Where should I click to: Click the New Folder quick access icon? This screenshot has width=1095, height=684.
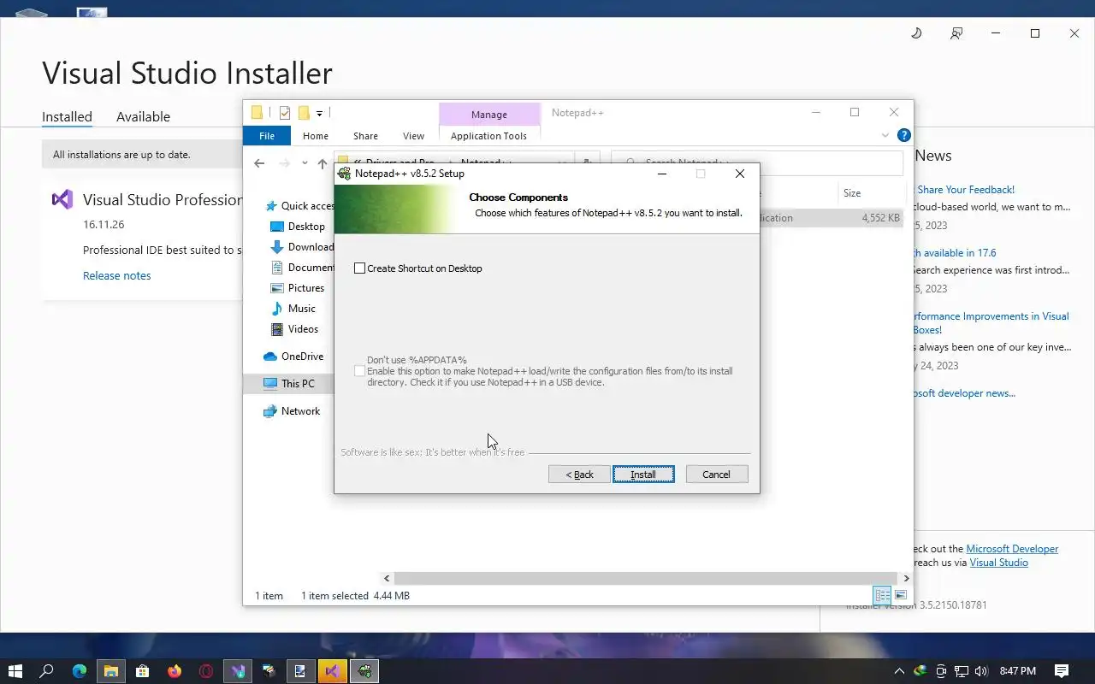[x=303, y=113]
